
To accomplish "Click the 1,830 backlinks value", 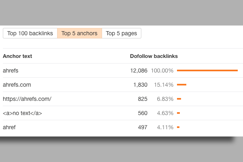I will tap(141, 85).
